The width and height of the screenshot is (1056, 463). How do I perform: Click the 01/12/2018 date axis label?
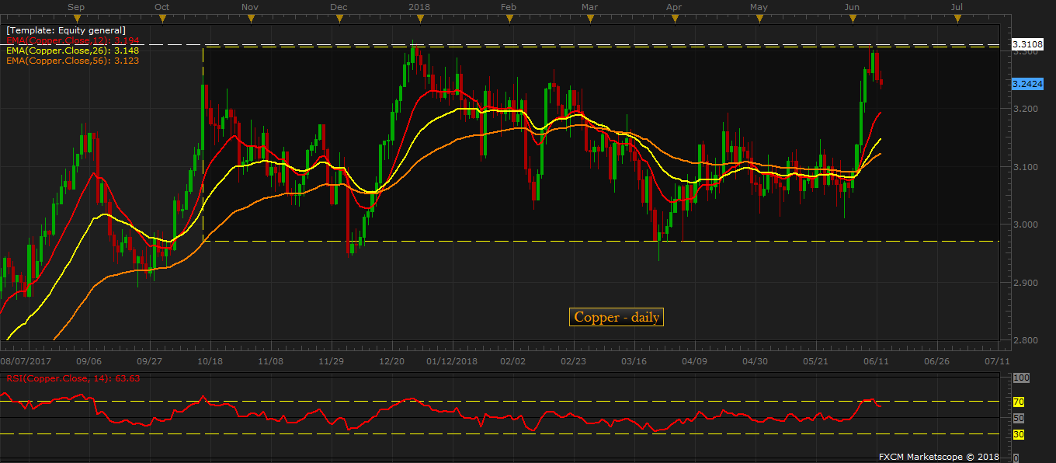(x=452, y=361)
